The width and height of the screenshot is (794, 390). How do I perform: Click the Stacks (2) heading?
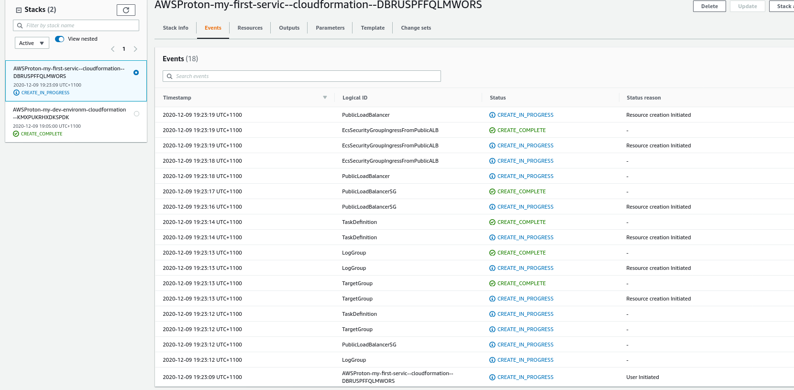click(40, 10)
